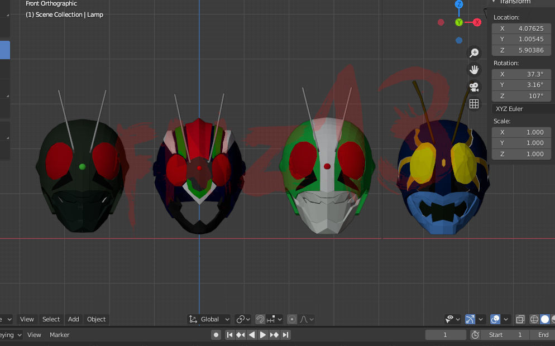The width and height of the screenshot is (555, 346).
Task: Jump to the next keyframe
Action: (274, 335)
